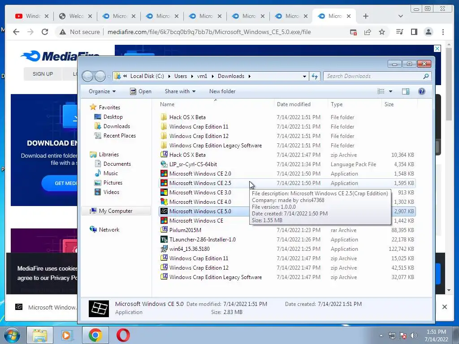This screenshot has height=344, width=459.
Task: Open Opera browser from the taskbar
Action: [x=123, y=335]
